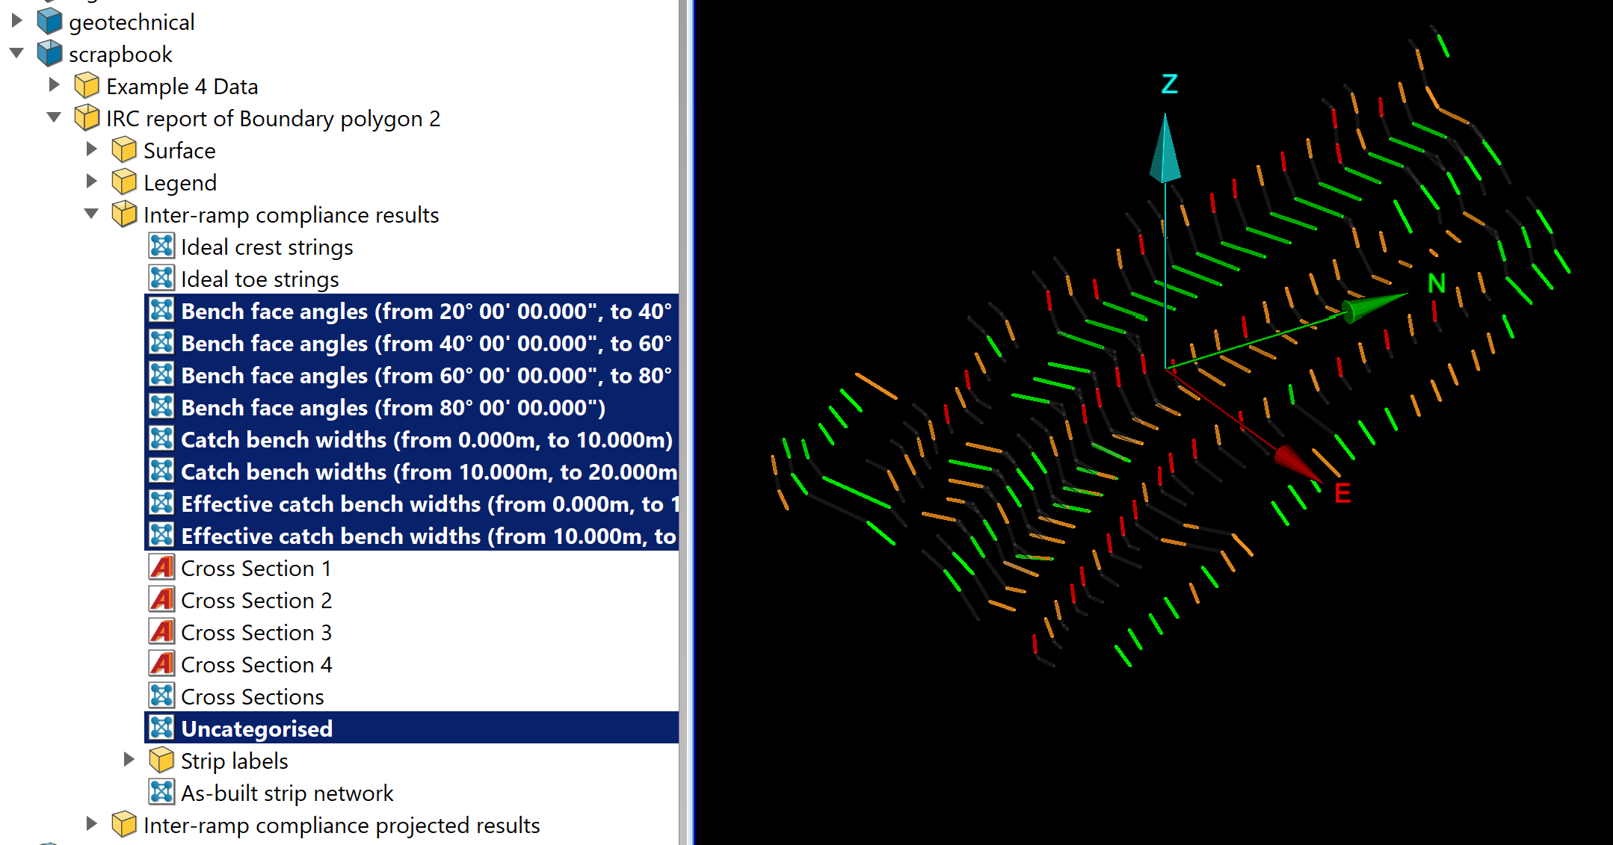Select IRC report of Boundary polygon 2
The width and height of the screenshot is (1613, 845).
click(x=273, y=118)
